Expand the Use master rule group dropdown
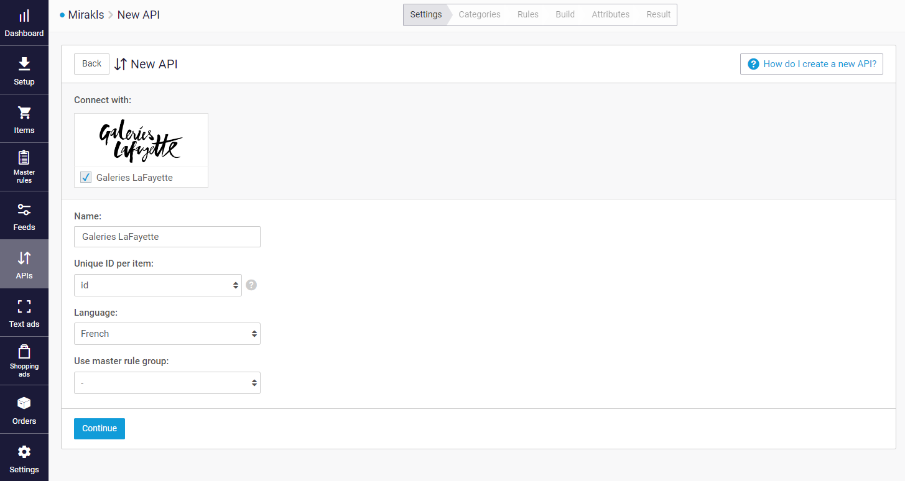Screen dimensions: 905x481 pyautogui.click(x=167, y=382)
